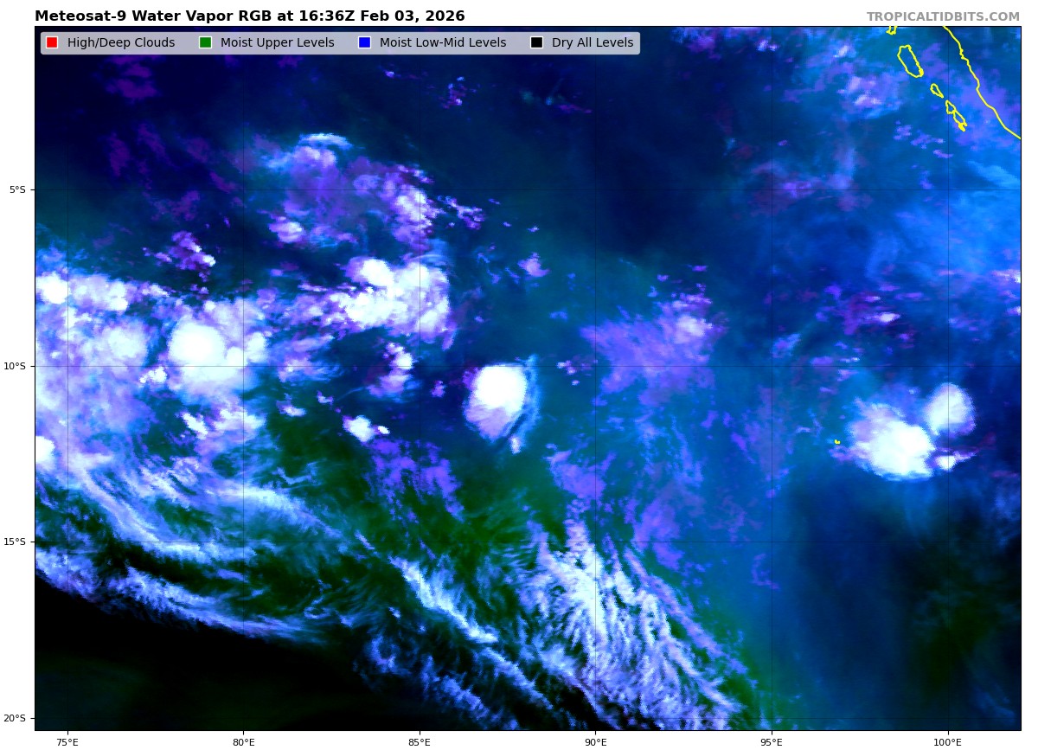Click the small yellow island outline near 97°E

(x=837, y=442)
